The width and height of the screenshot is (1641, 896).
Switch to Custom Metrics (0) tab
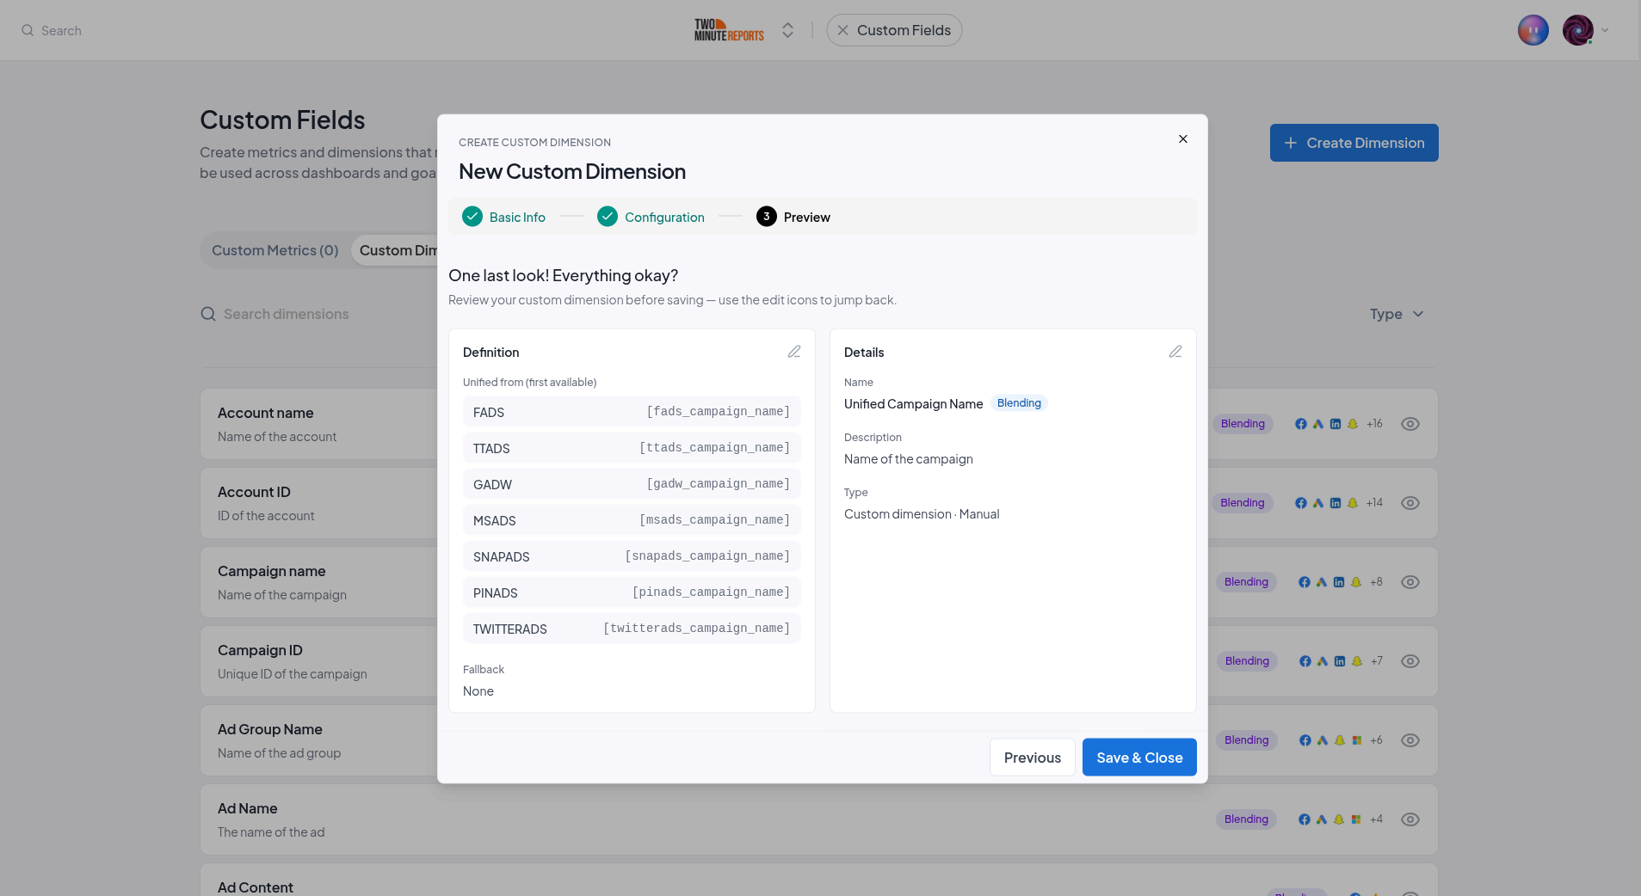pyautogui.click(x=275, y=250)
